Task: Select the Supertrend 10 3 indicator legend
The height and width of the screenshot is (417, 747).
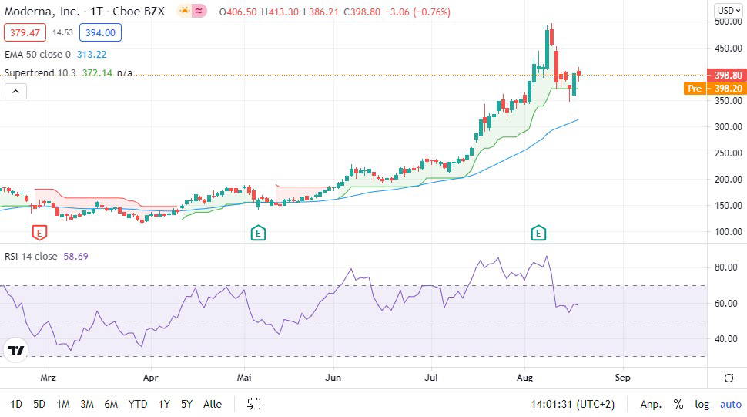Action: 40,73
